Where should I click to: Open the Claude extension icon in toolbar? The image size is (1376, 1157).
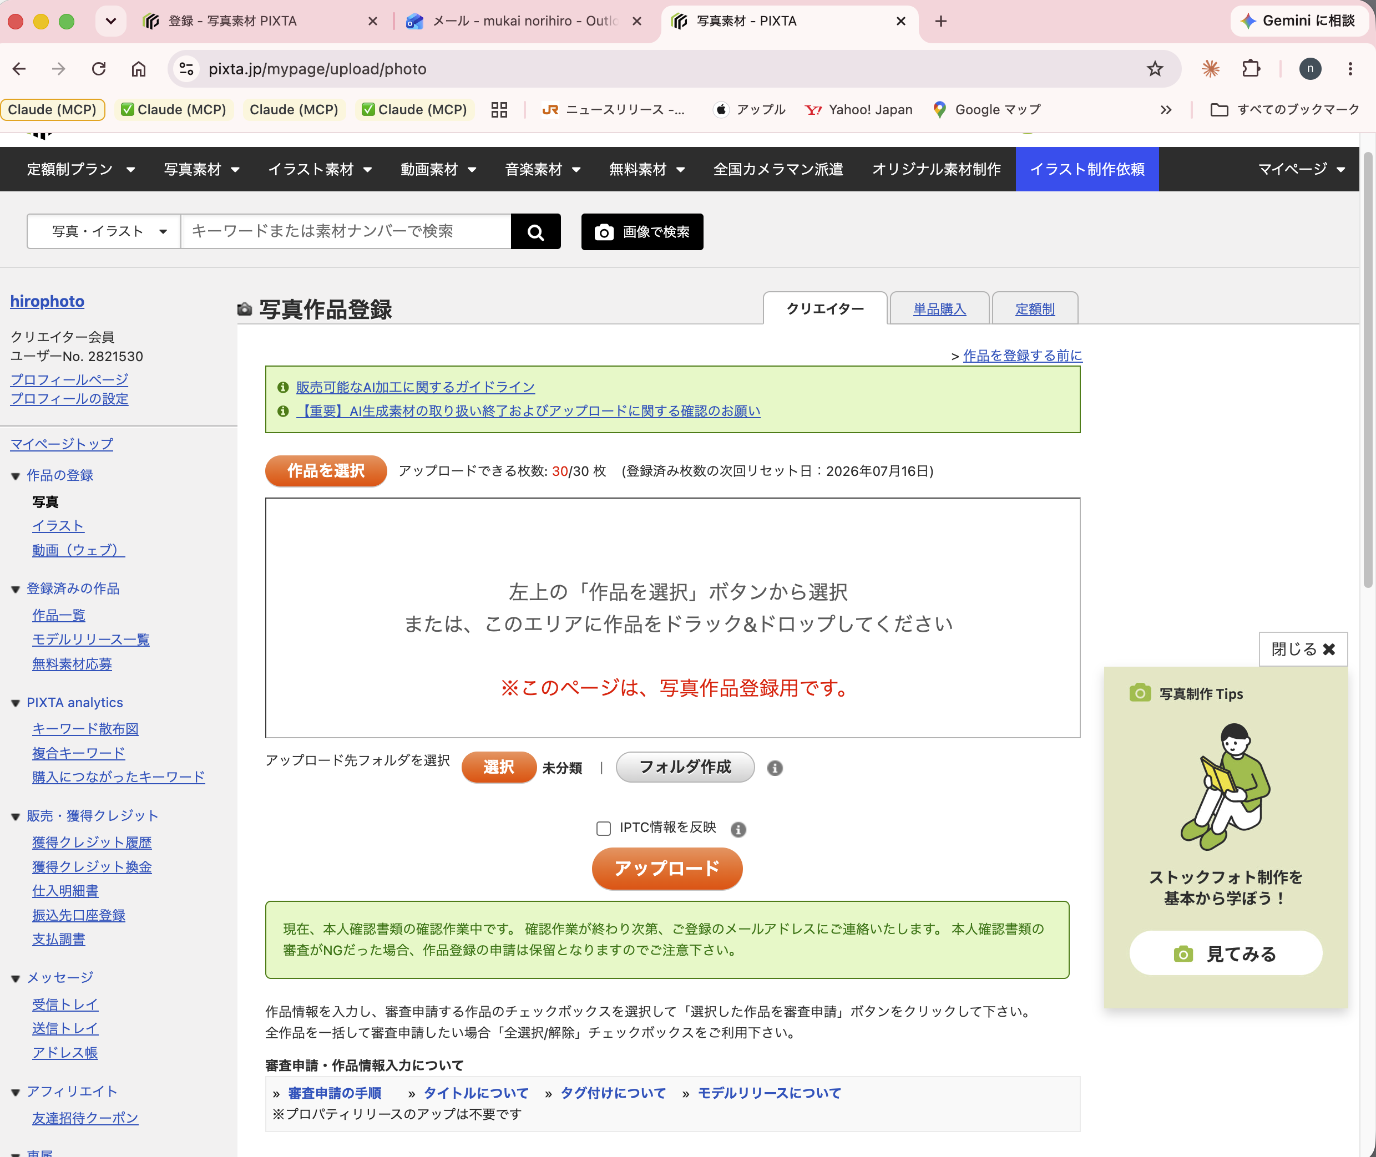(x=1211, y=69)
